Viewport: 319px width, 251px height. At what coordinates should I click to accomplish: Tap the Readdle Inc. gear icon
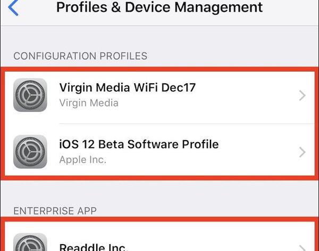30,242
